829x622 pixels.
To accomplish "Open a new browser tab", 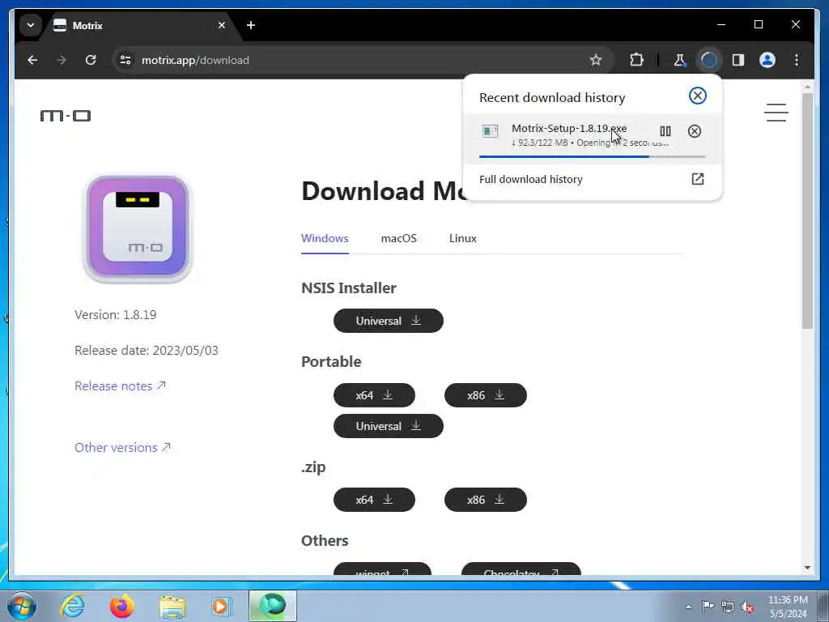I will (251, 25).
